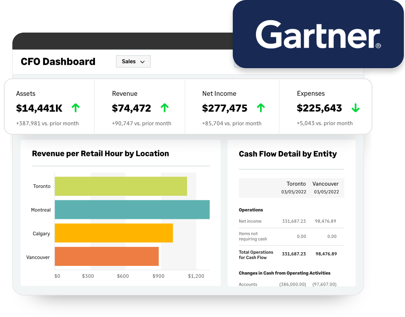The width and height of the screenshot is (405, 317).
Task: Click the CFO Dashboard title
Action: 58,62
